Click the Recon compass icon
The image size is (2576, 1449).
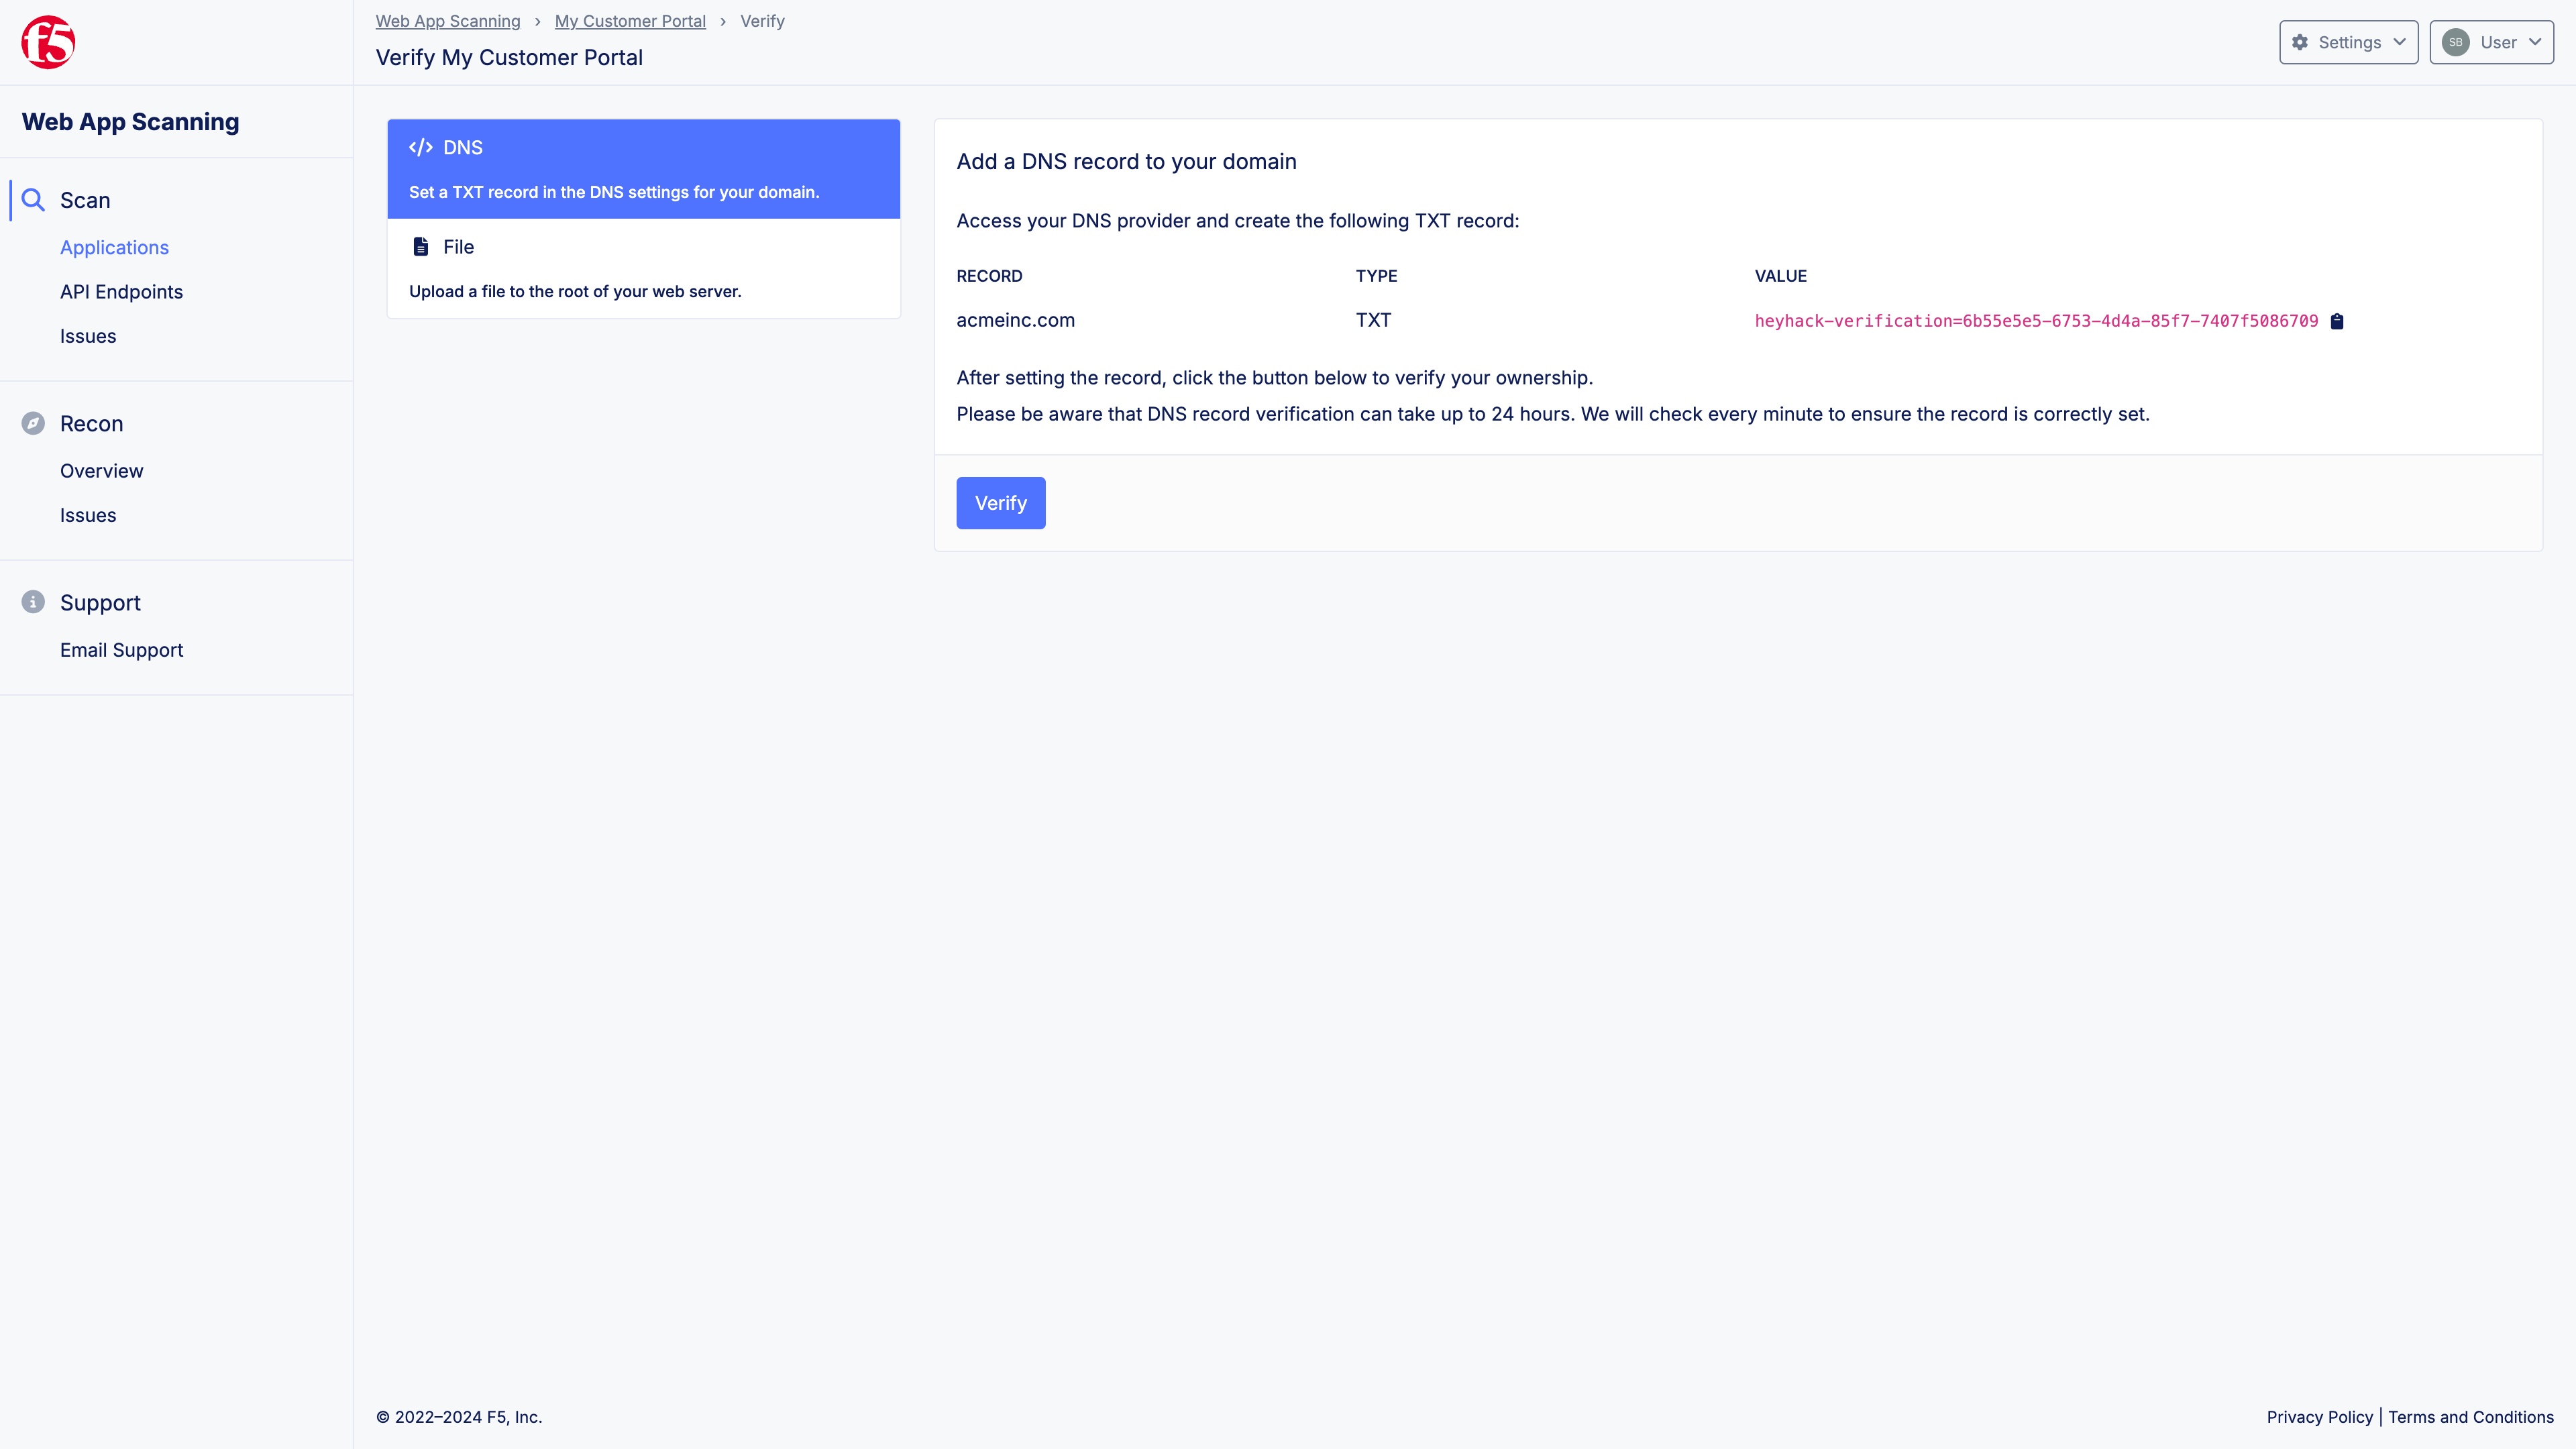pyautogui.click(x=33, y=423)
